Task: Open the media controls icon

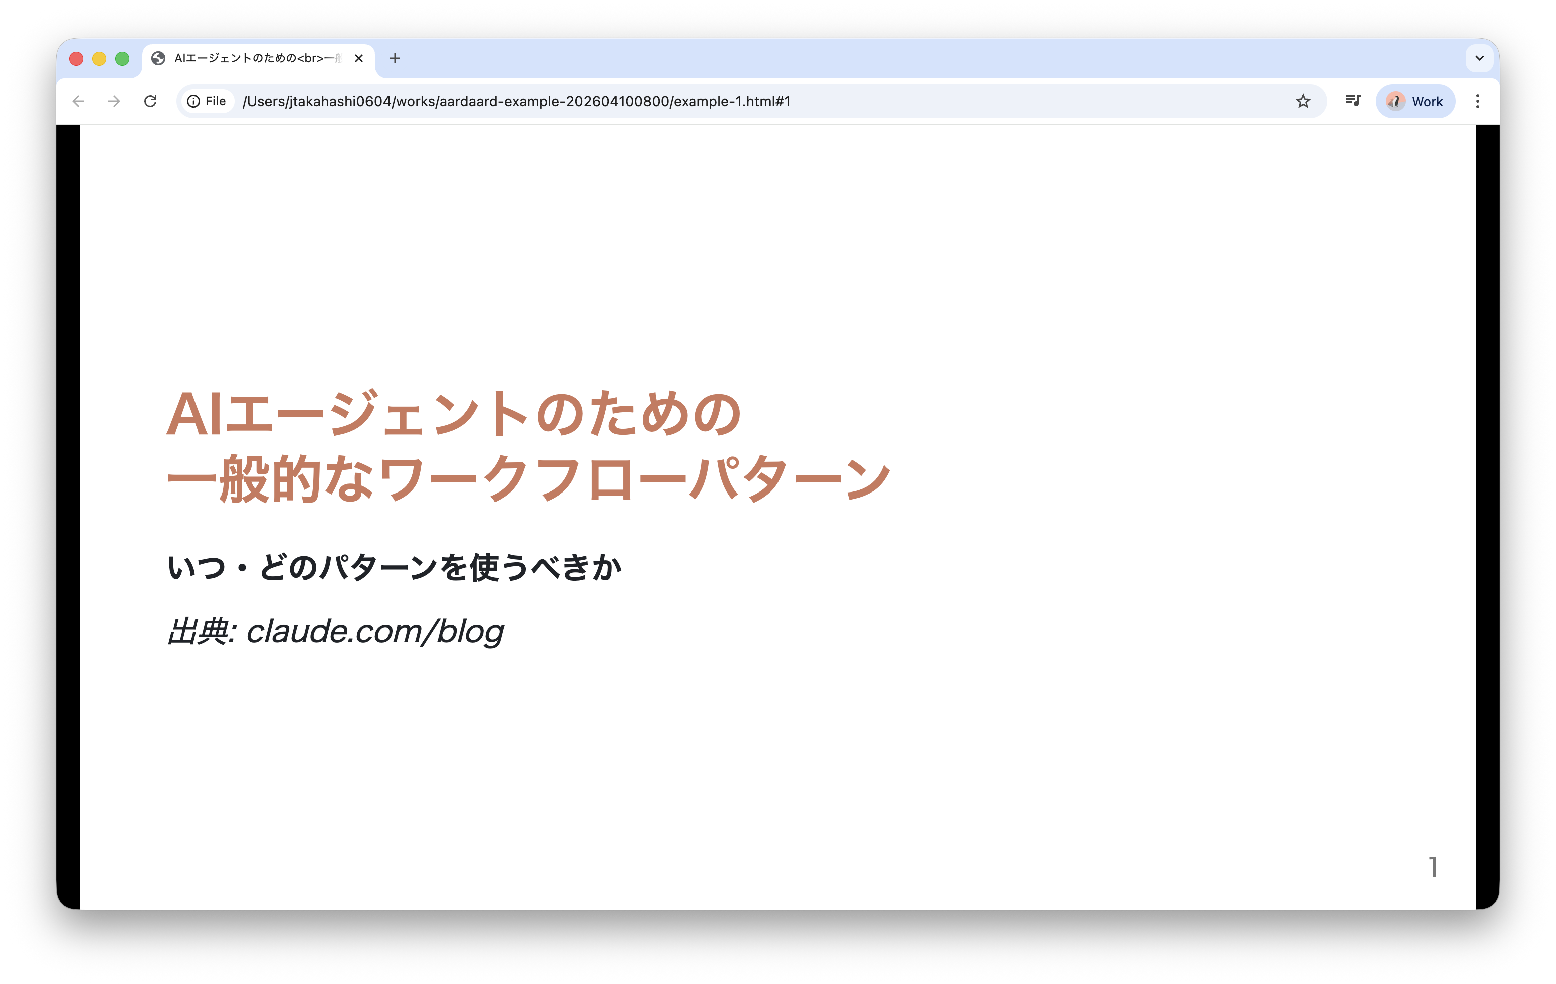Action: pyautogui.click(x=1353, y=101)
